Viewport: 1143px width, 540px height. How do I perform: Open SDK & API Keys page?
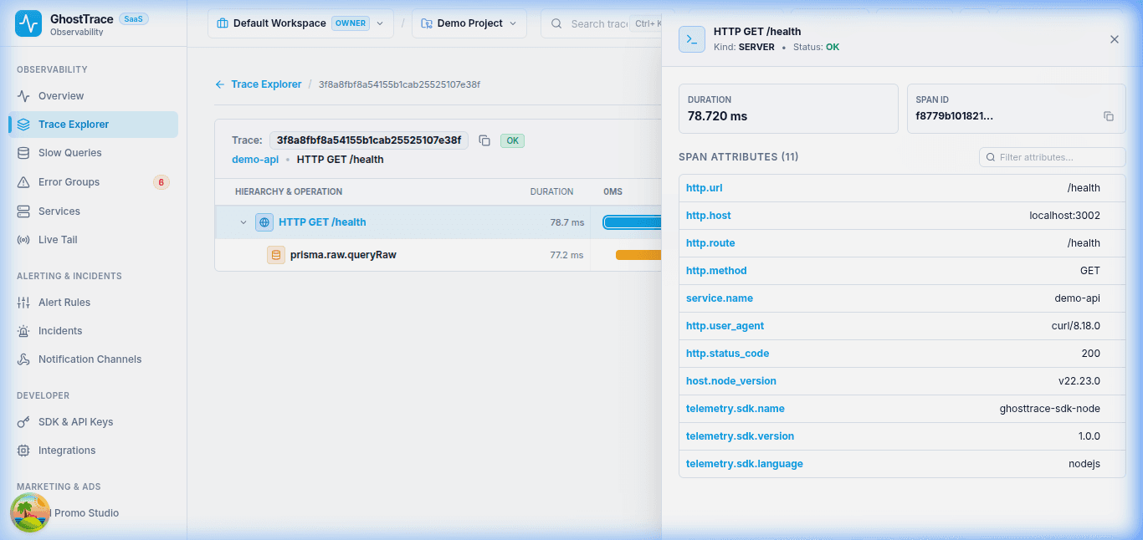click(x=93, y=422)
